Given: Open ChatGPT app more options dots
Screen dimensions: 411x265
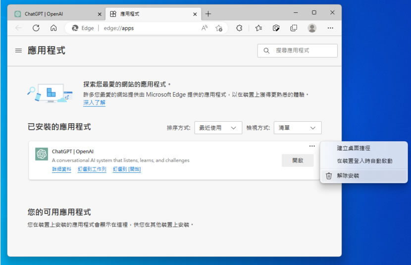Looking at the screenshot, I should click(x=312, y=146).
